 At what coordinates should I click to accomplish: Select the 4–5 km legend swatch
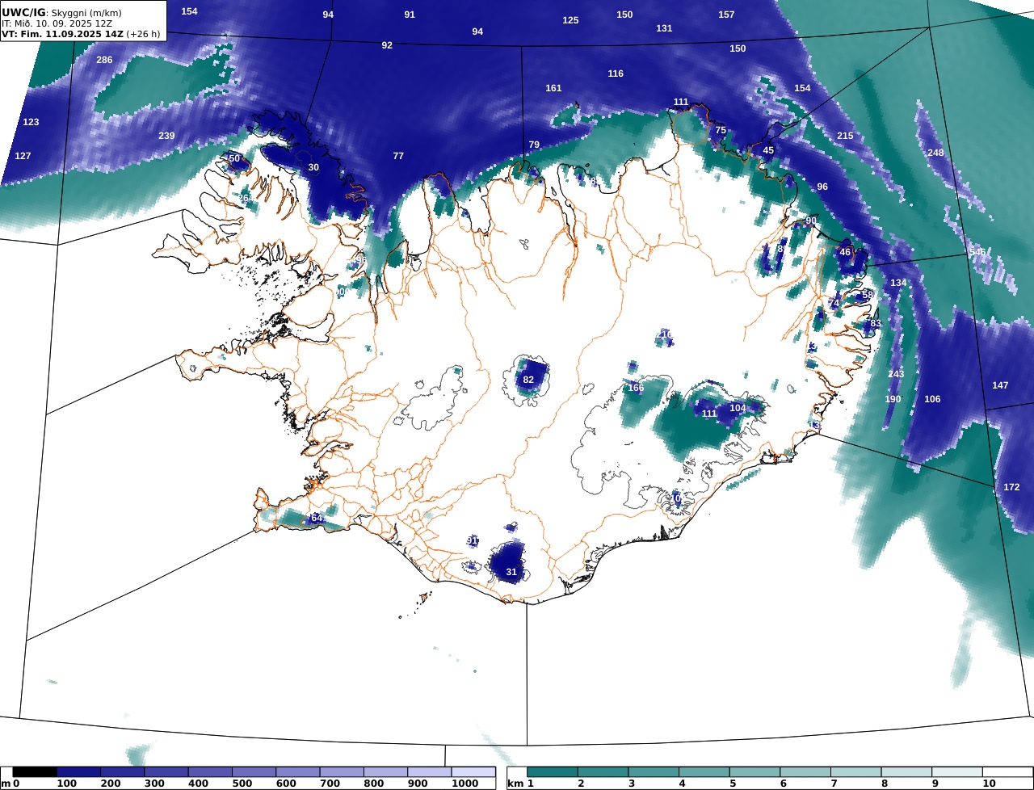pos(704,772)
